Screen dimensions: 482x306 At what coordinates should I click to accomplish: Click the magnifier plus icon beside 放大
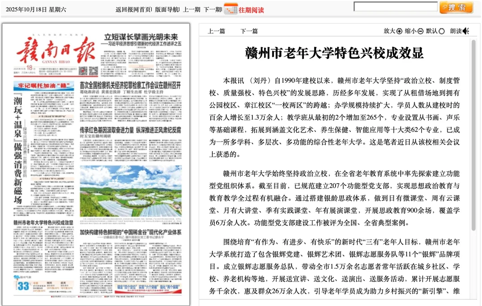(x=399, y=31)
